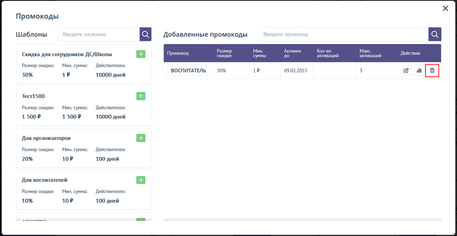The height and width of the screenshot is (236, 457).
Task: Select the 'Активен до' column header
Action: pyautogui.click(x=293, y=53)
